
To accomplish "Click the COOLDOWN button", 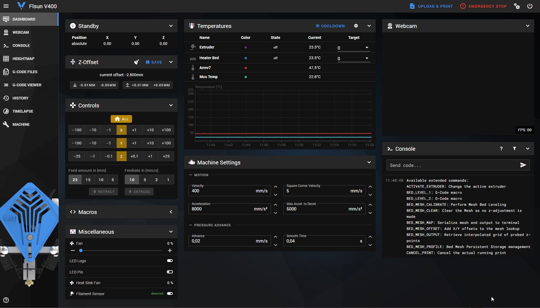I will 330,26.
